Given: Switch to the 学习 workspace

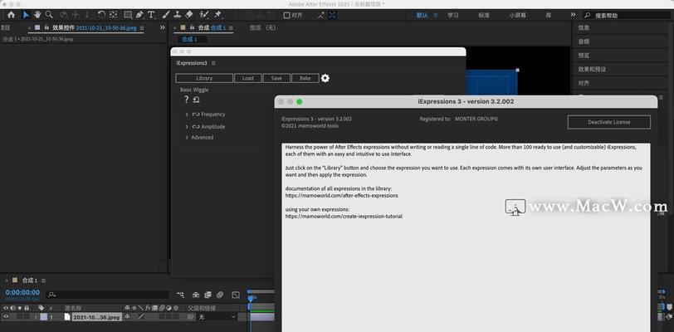Looking at the screenshot, I should tap(453, 15).
